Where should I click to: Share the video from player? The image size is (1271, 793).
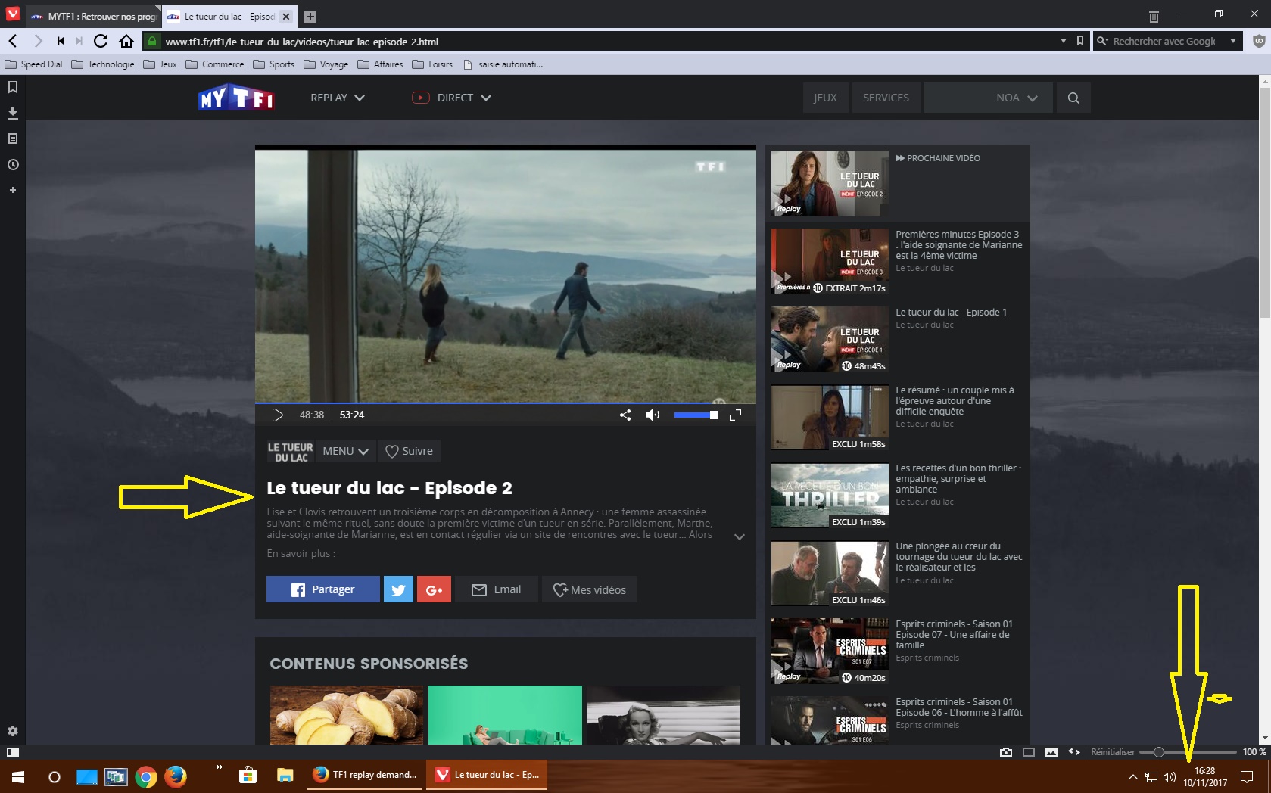(x=625, y=415)
